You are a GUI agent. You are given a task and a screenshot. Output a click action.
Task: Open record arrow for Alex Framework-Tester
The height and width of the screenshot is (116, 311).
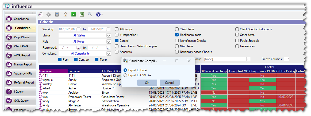coord(41,97)
